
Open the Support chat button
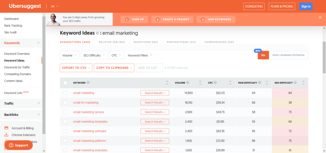point(18,145)
